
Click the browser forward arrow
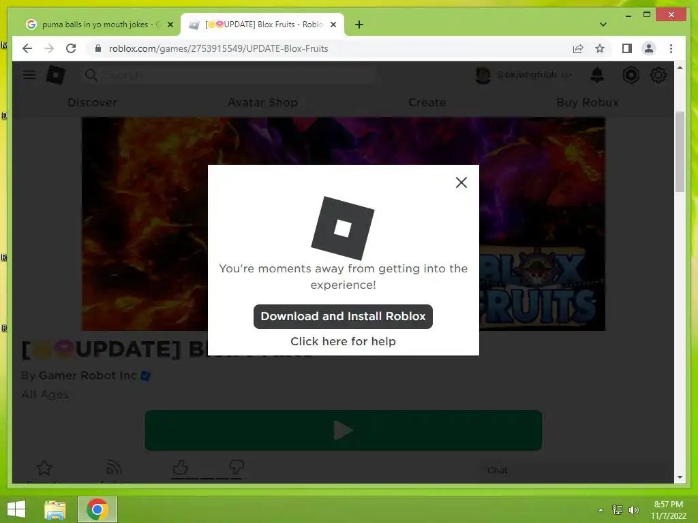49,48
